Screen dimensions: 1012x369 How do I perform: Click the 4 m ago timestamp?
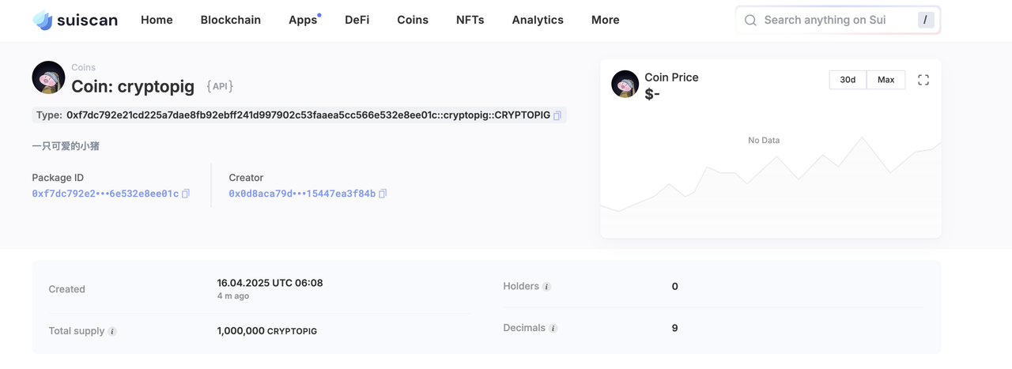click(x=233, y=296)
